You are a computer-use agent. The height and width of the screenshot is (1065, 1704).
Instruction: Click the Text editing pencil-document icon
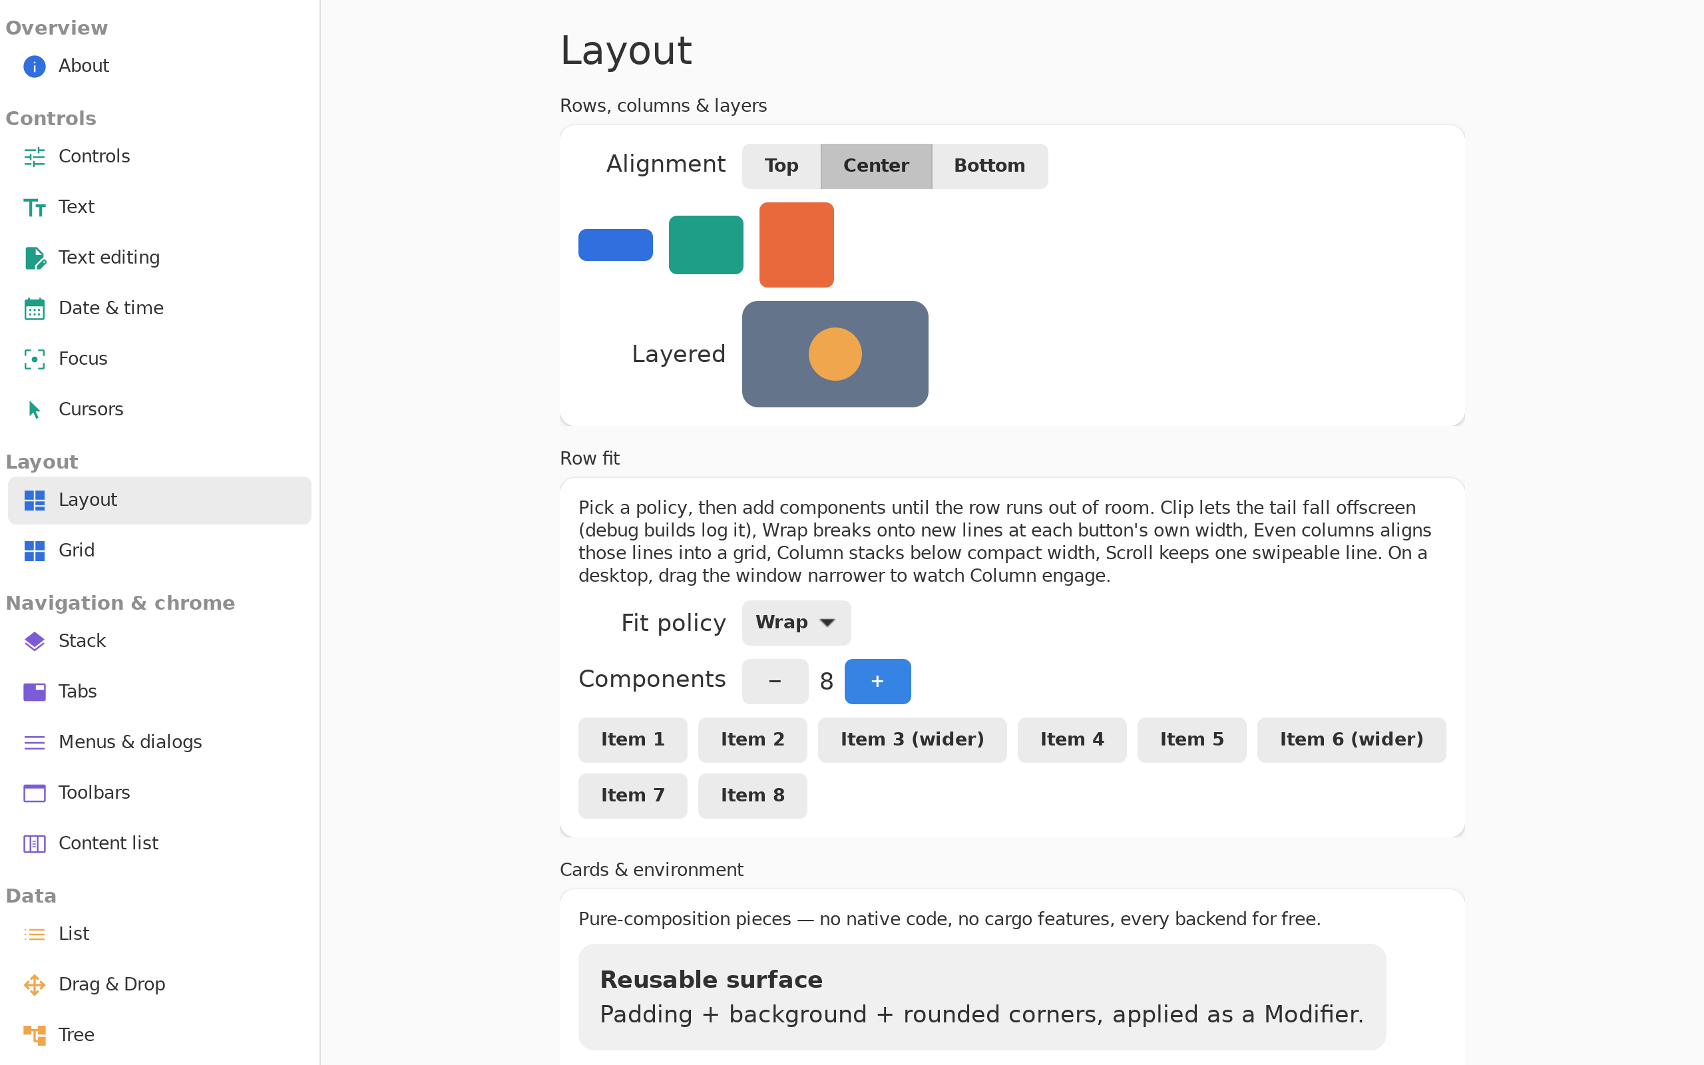(35, 258)
